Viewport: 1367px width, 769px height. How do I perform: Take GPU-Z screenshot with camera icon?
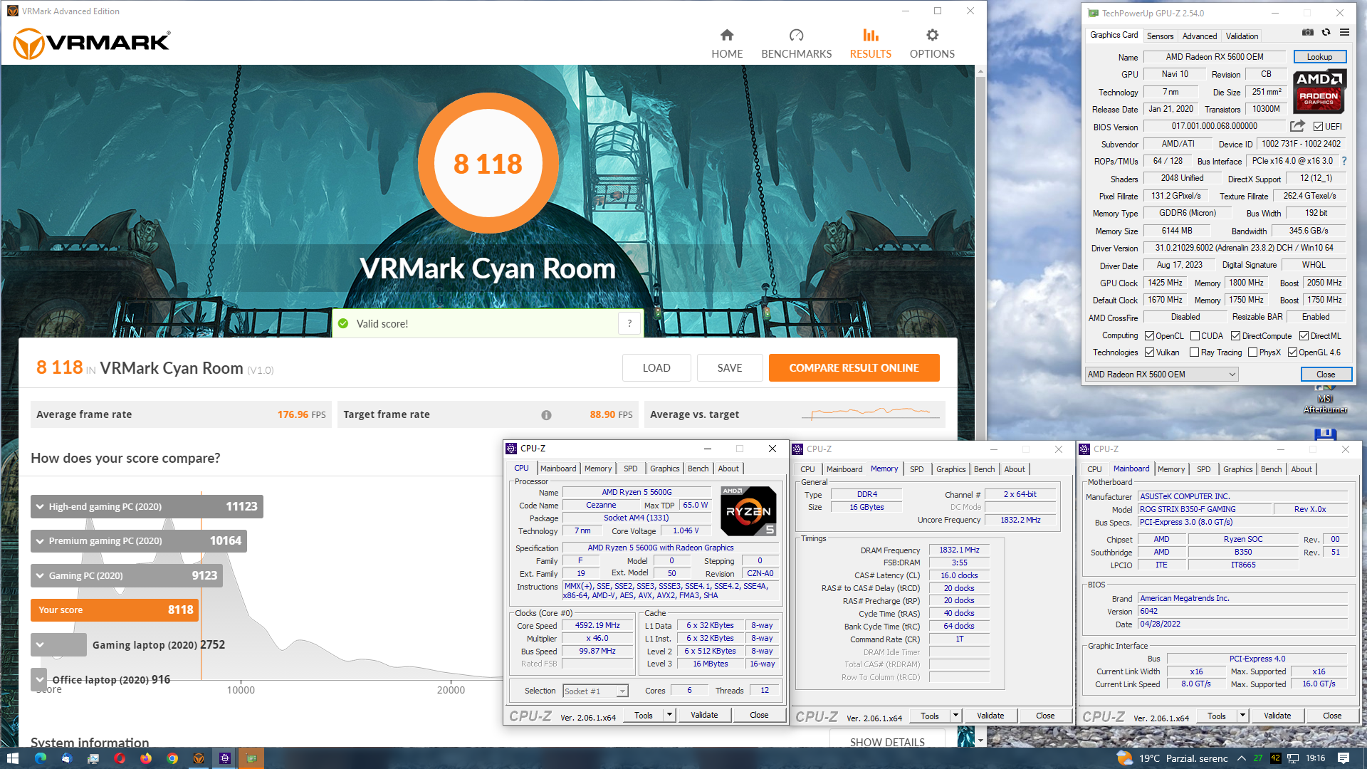tap(1308, 33)
